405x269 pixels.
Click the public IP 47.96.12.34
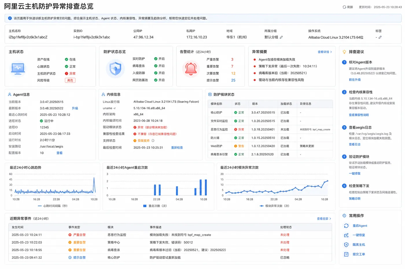click(x=143, y=37)
